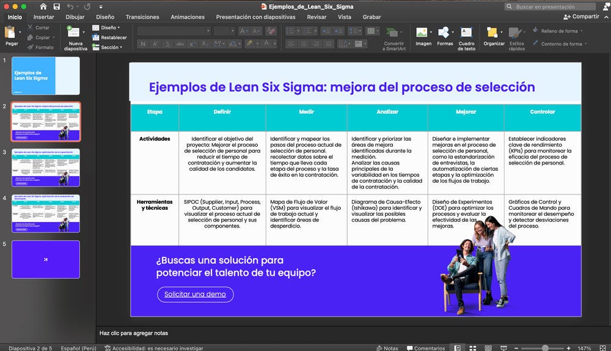Toggle underline (S) formatting

167,44
